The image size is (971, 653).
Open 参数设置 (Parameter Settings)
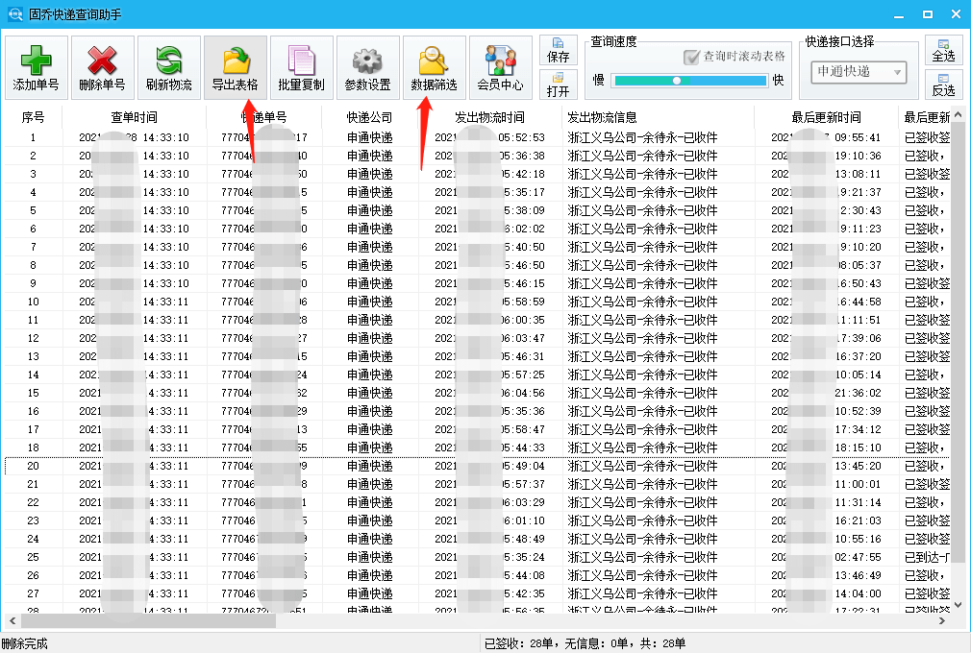pos(366,65)
